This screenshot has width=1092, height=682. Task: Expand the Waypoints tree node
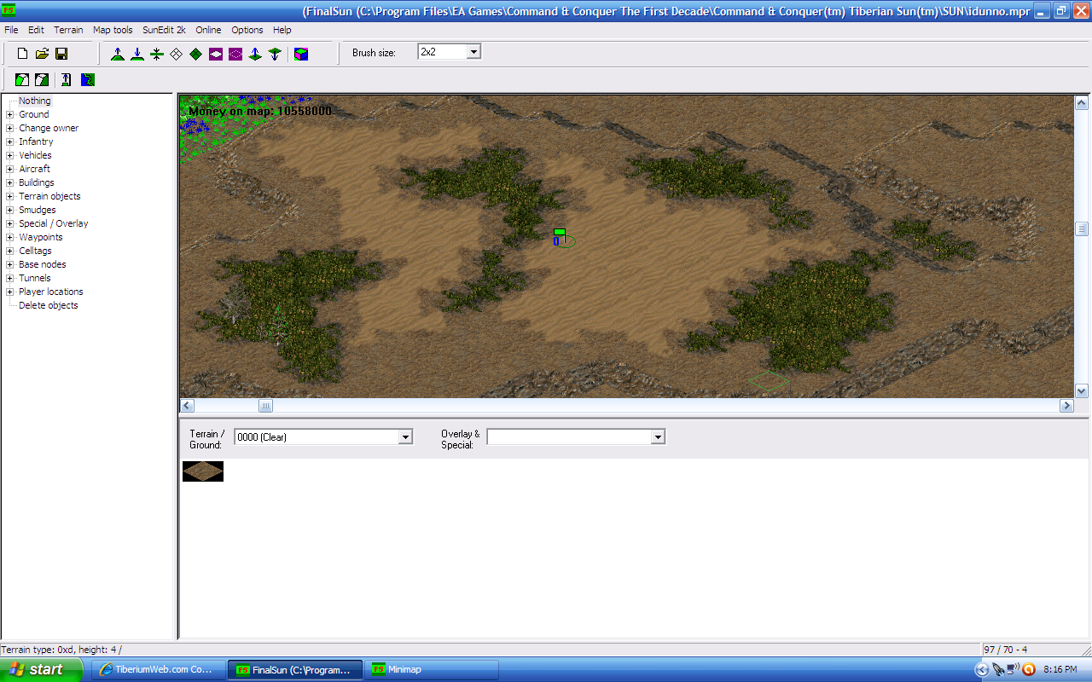click(x=10, y=237)
